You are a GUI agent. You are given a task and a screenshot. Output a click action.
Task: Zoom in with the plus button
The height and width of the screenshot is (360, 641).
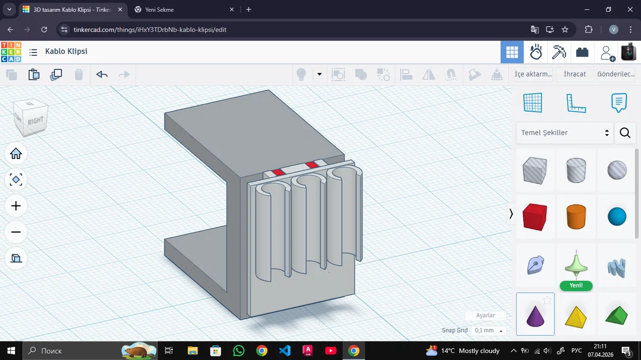click(x=16, y=206)
